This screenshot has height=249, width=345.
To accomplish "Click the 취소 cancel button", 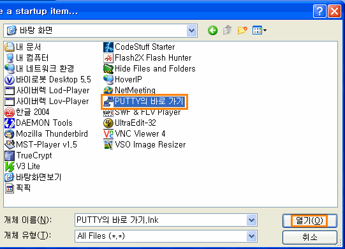I will coord(309,238).
